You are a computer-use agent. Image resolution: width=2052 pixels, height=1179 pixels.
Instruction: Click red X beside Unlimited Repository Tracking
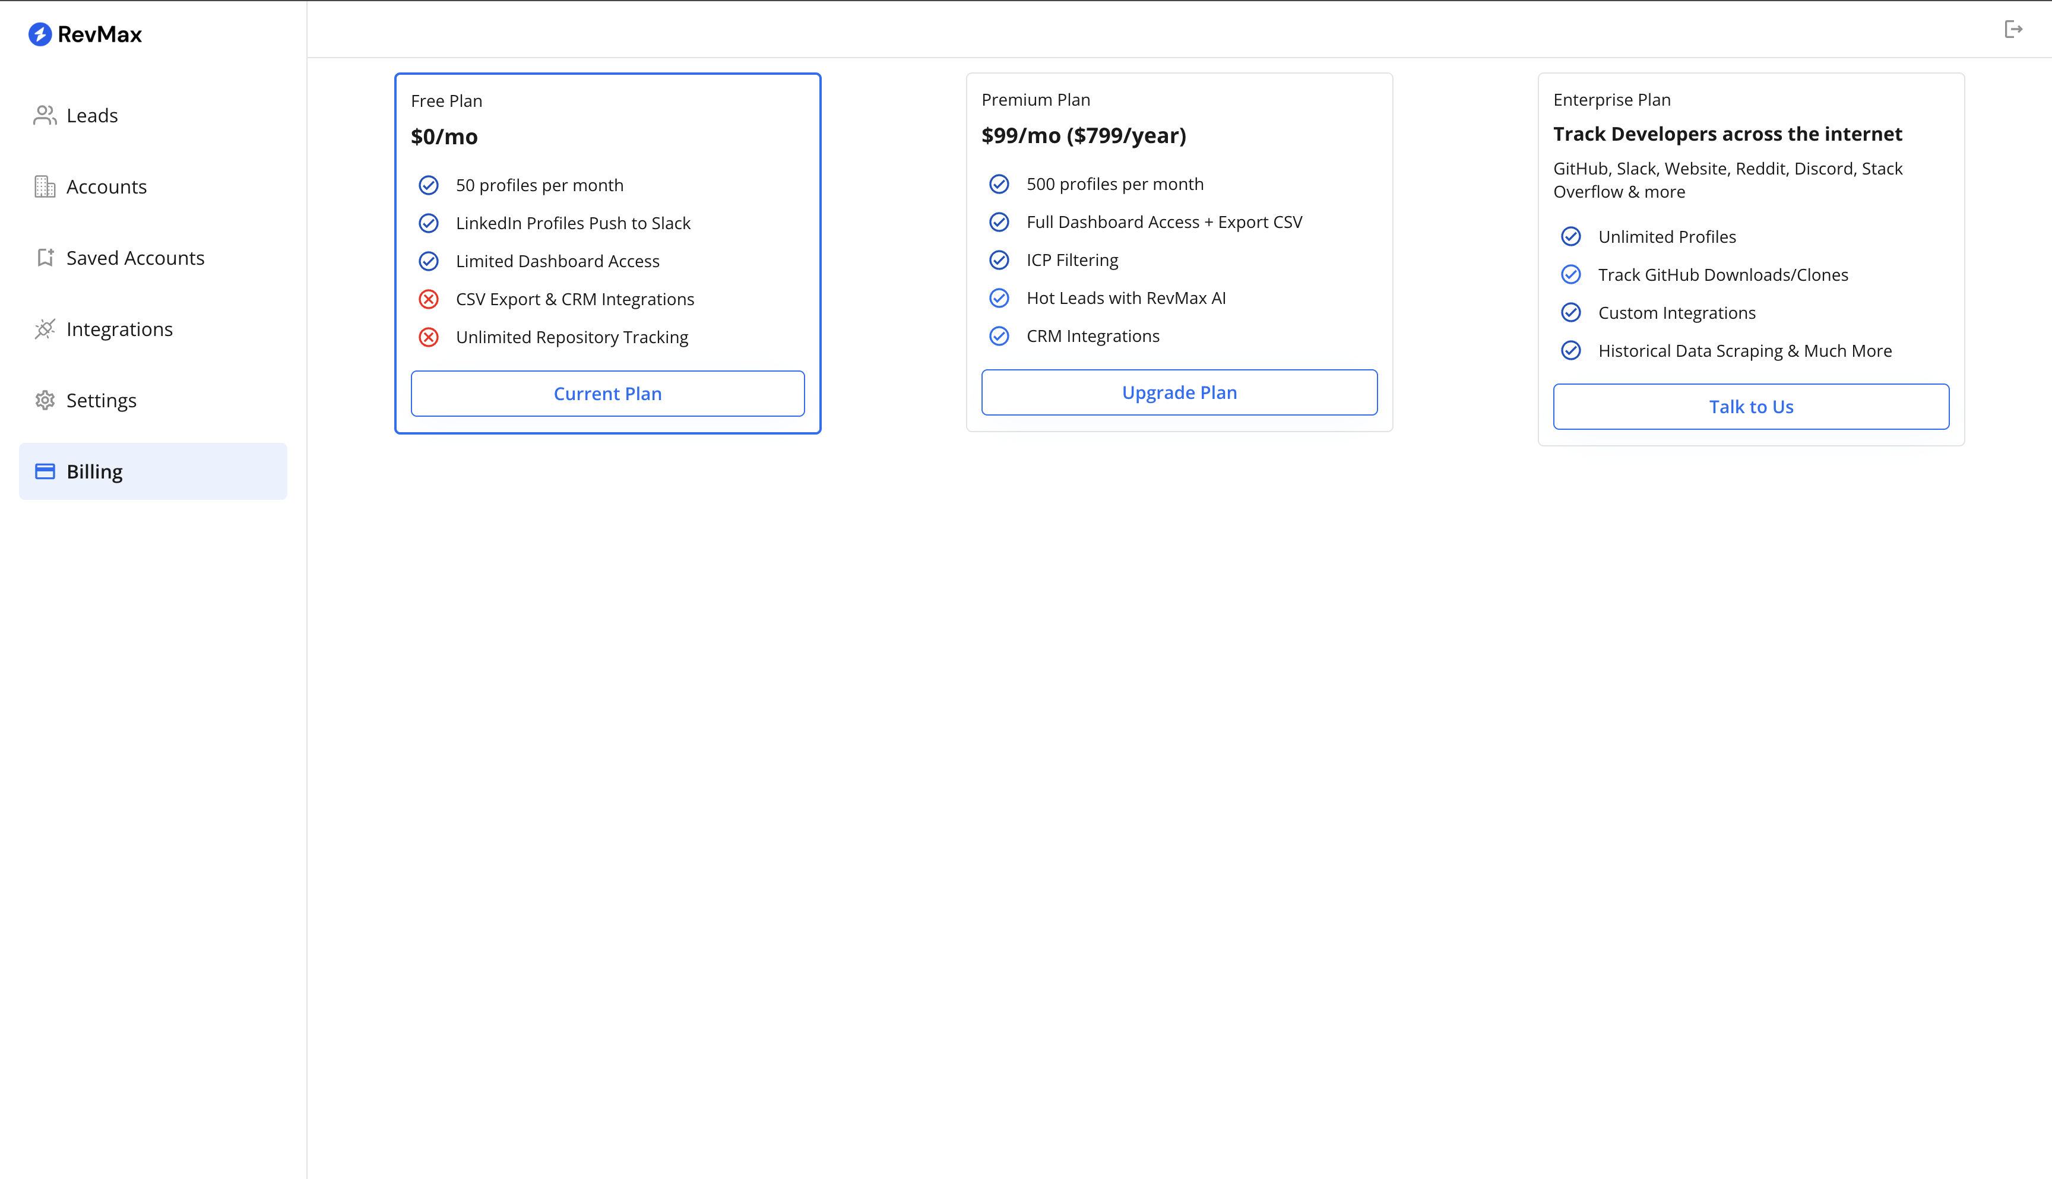point(428,338)
